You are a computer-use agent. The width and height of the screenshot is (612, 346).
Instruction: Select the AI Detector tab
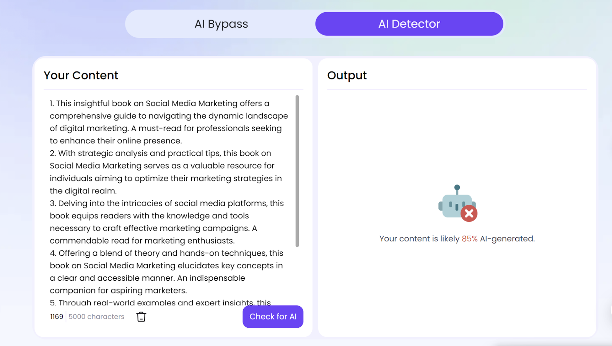point(409,24)
